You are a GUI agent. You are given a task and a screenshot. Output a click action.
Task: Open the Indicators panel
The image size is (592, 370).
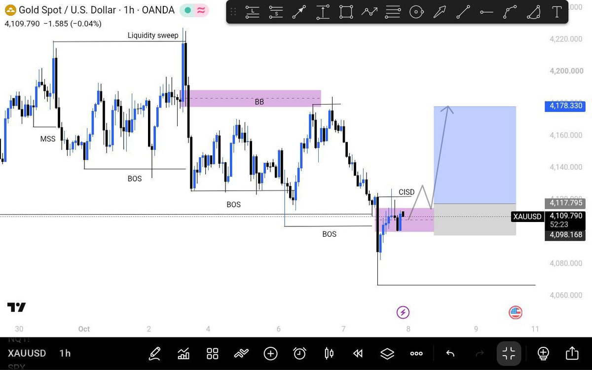click(x=184, y=353)
